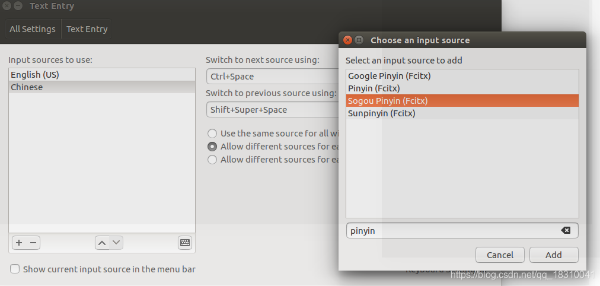Maximize the Choose an input source dialog
The image size is (600, 286).
pos(359,40)
